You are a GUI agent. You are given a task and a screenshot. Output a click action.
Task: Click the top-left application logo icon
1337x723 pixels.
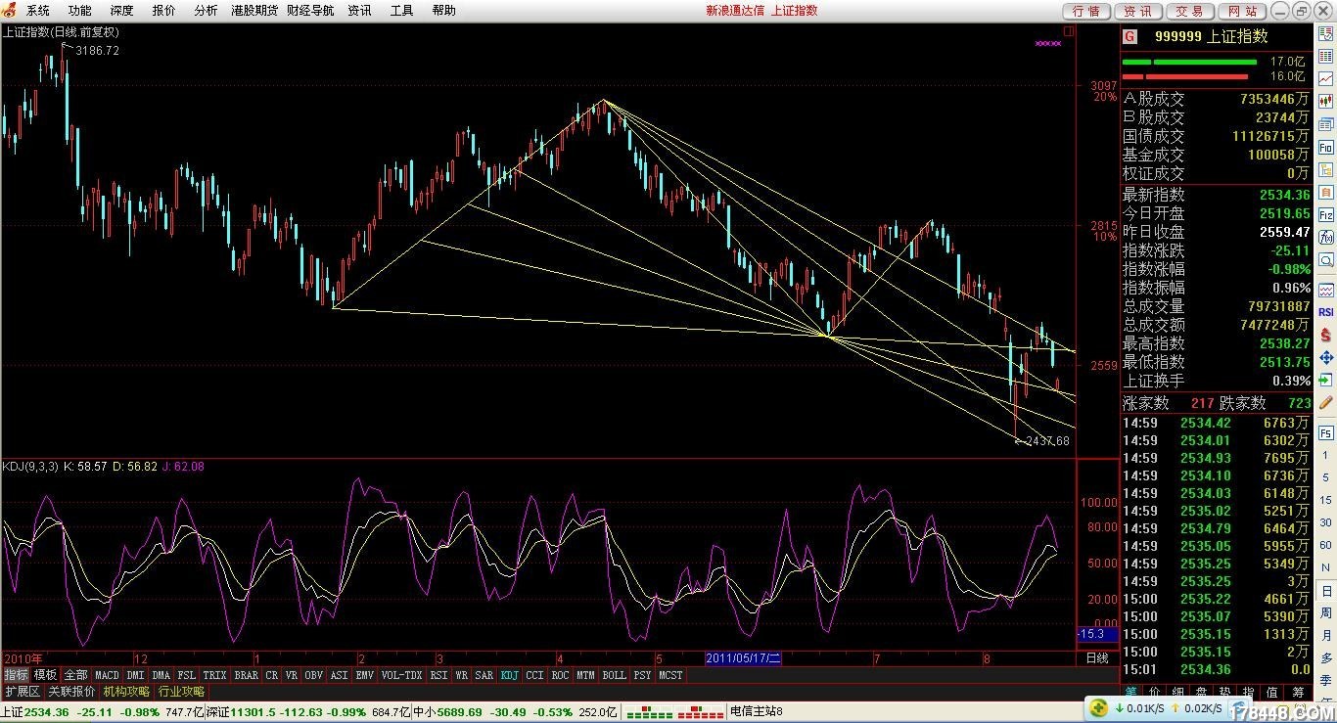(10, 10)
